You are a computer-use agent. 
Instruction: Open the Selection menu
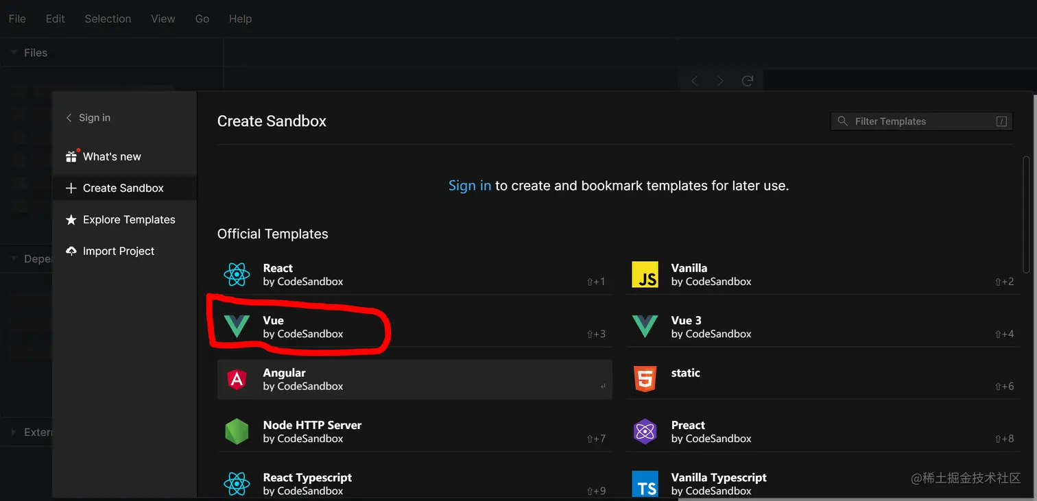(108, 19)
